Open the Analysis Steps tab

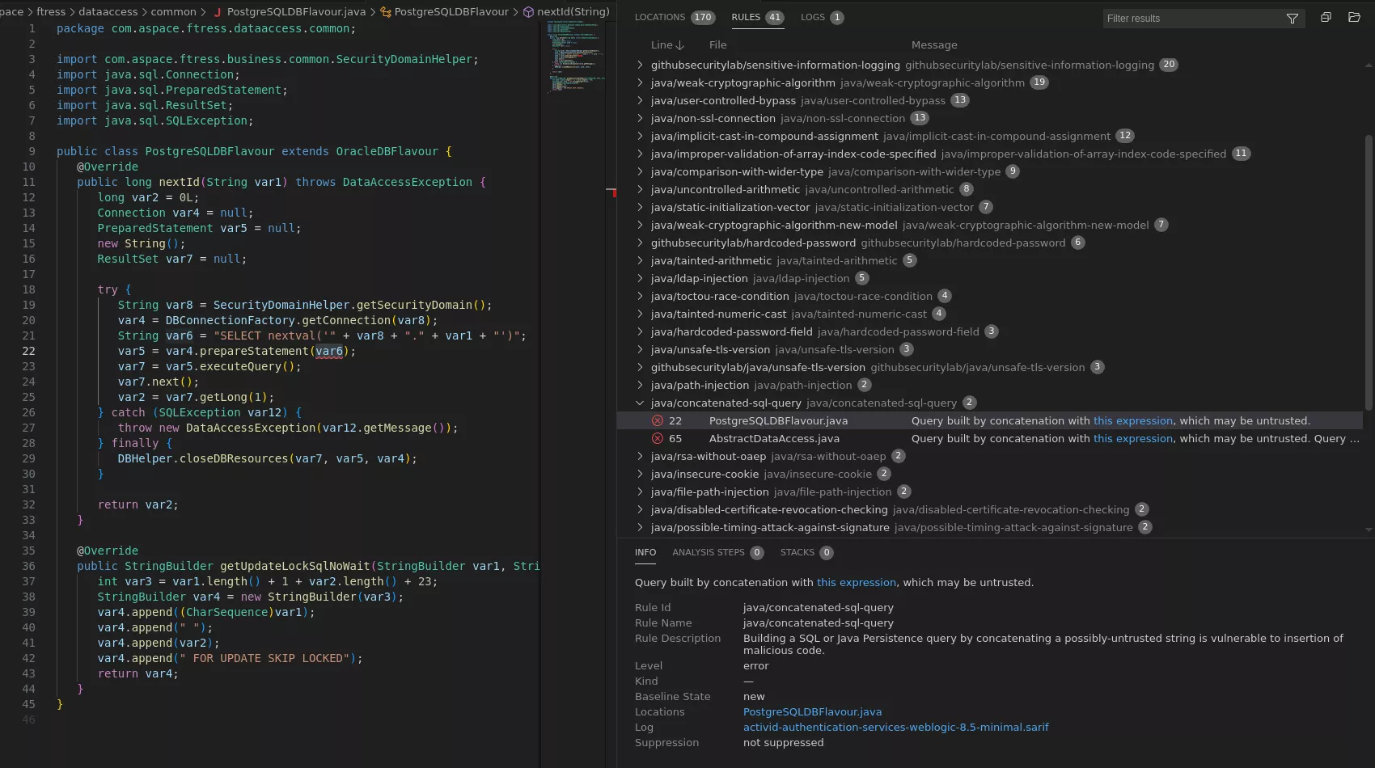pyautogui.click(x=708, y=553)
